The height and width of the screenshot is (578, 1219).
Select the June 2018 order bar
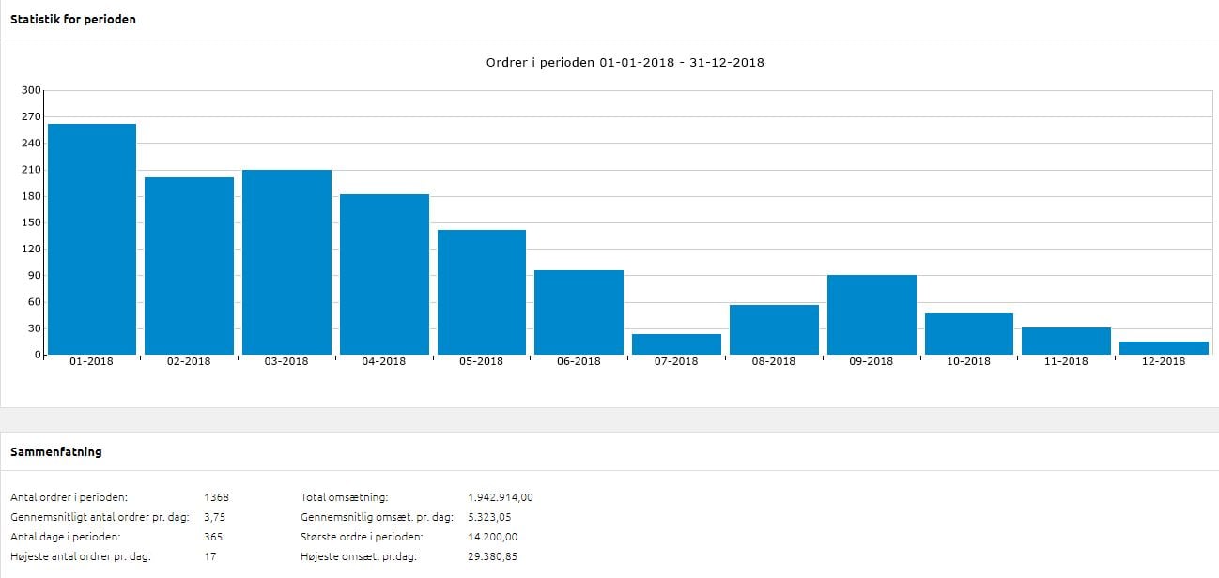(579, 312)
